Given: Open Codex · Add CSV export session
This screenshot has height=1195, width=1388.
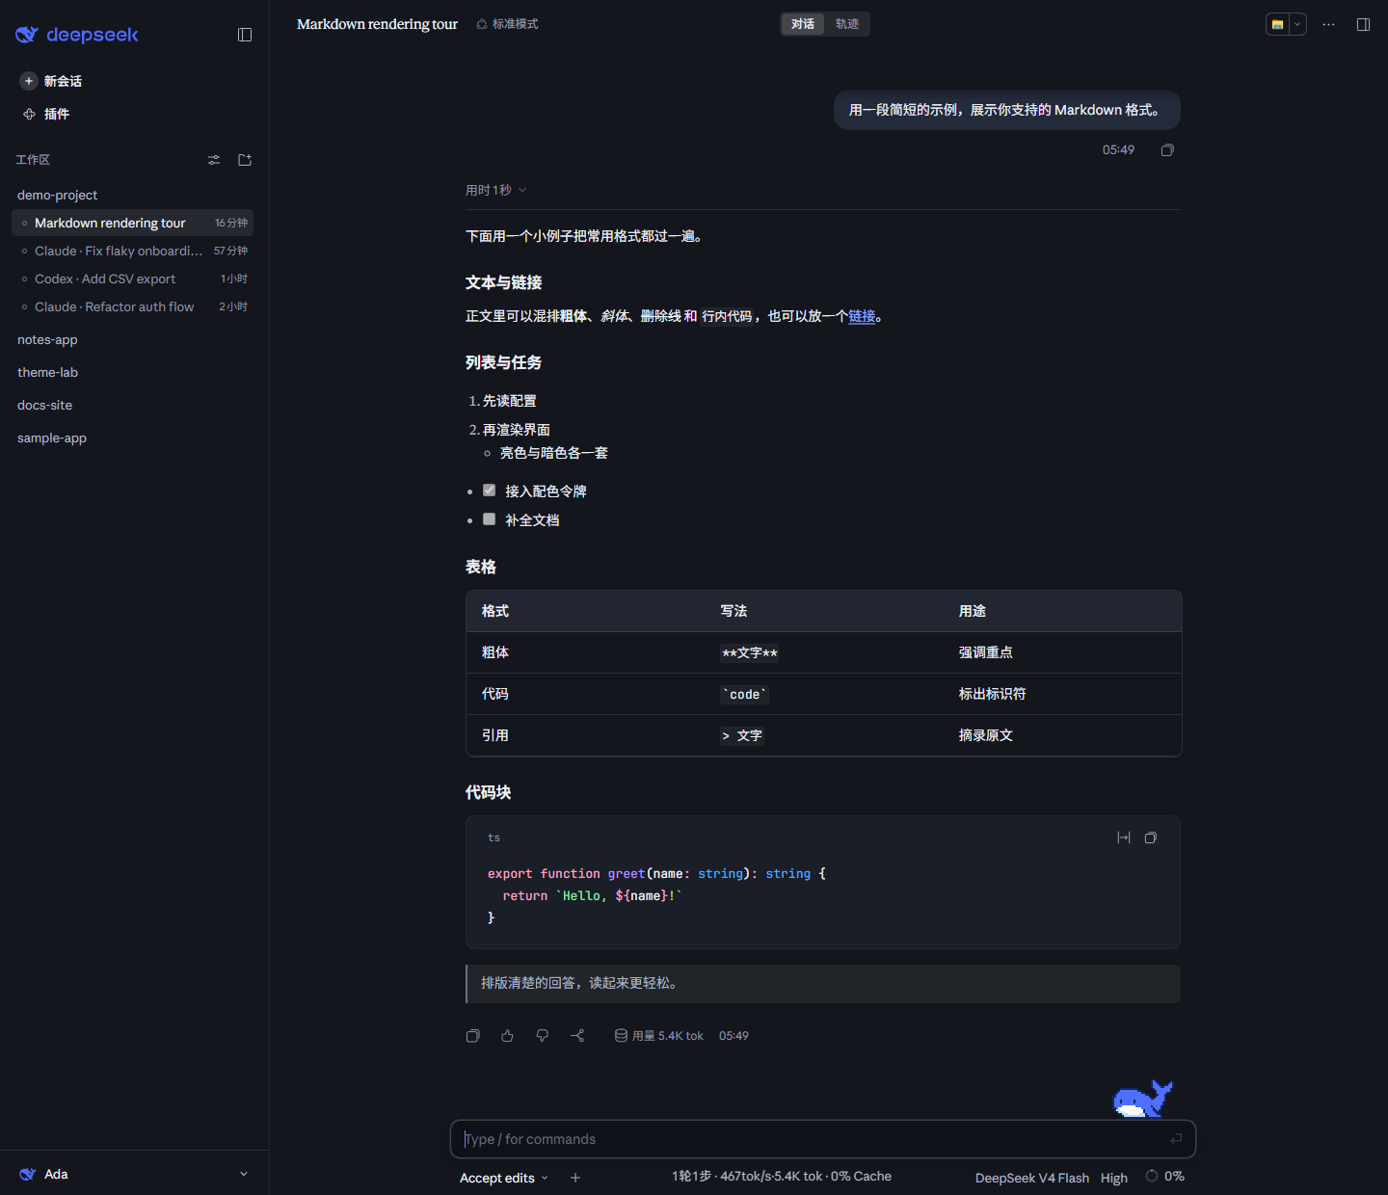Looking at the screenshot, I should click(132, 279).
